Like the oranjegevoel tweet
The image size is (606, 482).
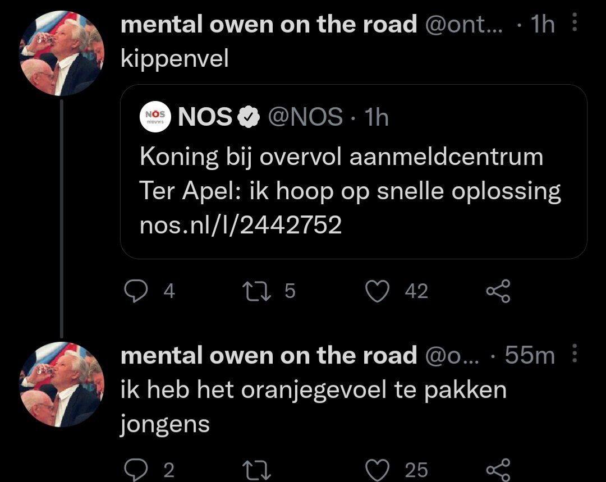coord(377,469)
